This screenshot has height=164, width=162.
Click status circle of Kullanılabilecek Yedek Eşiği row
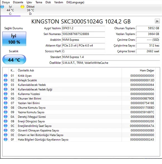pyautogui.click(x=6, y=89)
